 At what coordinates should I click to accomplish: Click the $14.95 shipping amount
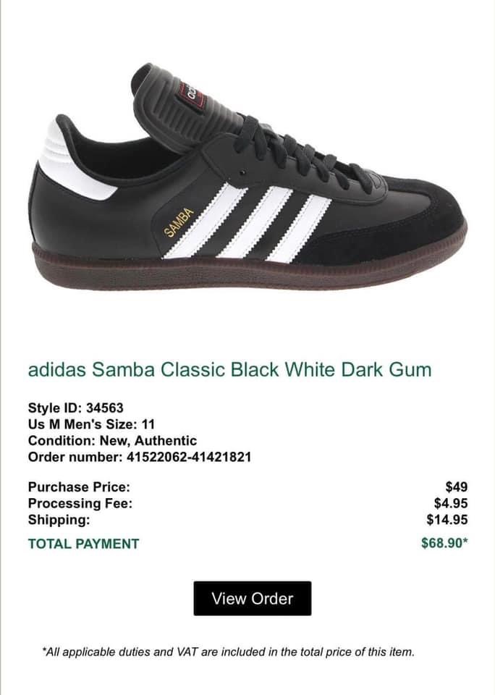coord(447,520)
